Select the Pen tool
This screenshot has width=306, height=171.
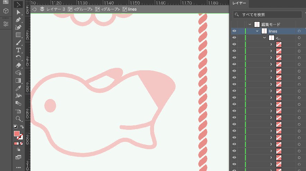point(19,20)
